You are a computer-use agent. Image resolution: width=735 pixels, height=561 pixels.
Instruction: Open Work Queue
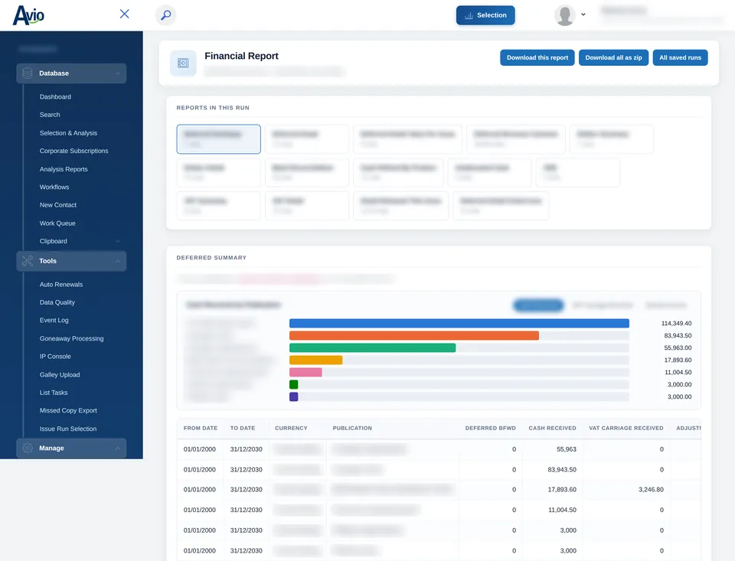(57, 223)
